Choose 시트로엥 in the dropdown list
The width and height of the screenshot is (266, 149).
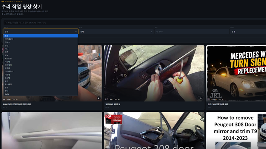click(41, 58)
